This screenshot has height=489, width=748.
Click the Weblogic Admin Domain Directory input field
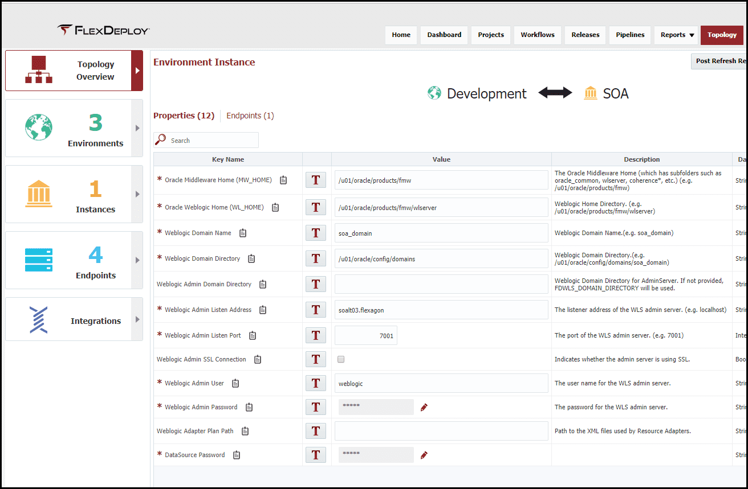[441, 284]
